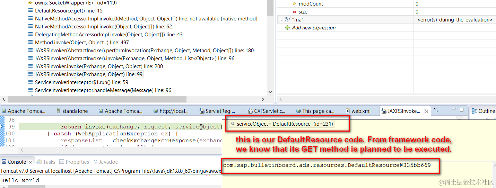Select ServiceInvokerInterceptor.handleMessage line 96 frame

coord(103,90)
